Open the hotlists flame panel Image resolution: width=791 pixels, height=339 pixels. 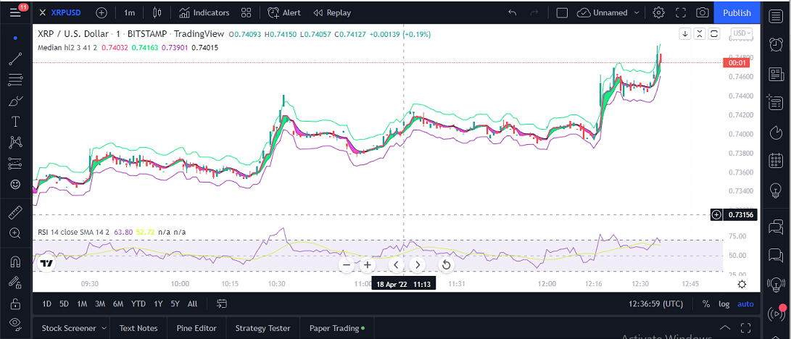click(x=775, y=133)
